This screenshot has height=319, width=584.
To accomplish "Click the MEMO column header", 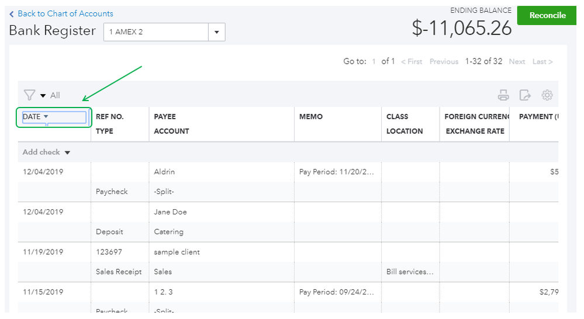I will click(310, 117).
